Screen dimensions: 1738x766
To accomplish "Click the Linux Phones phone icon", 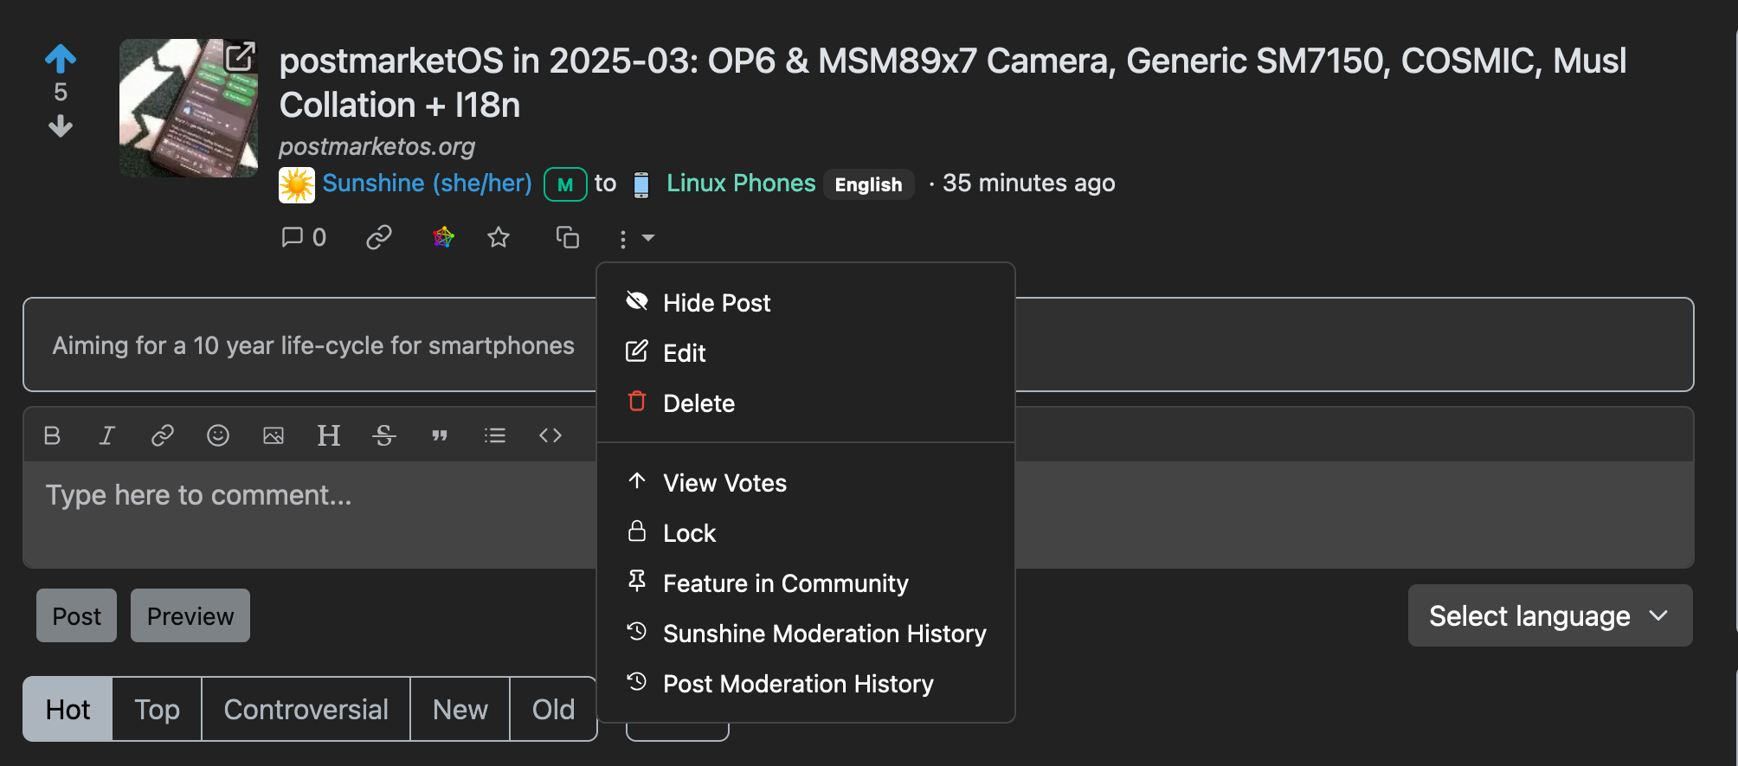I will [x=641, y=184].
